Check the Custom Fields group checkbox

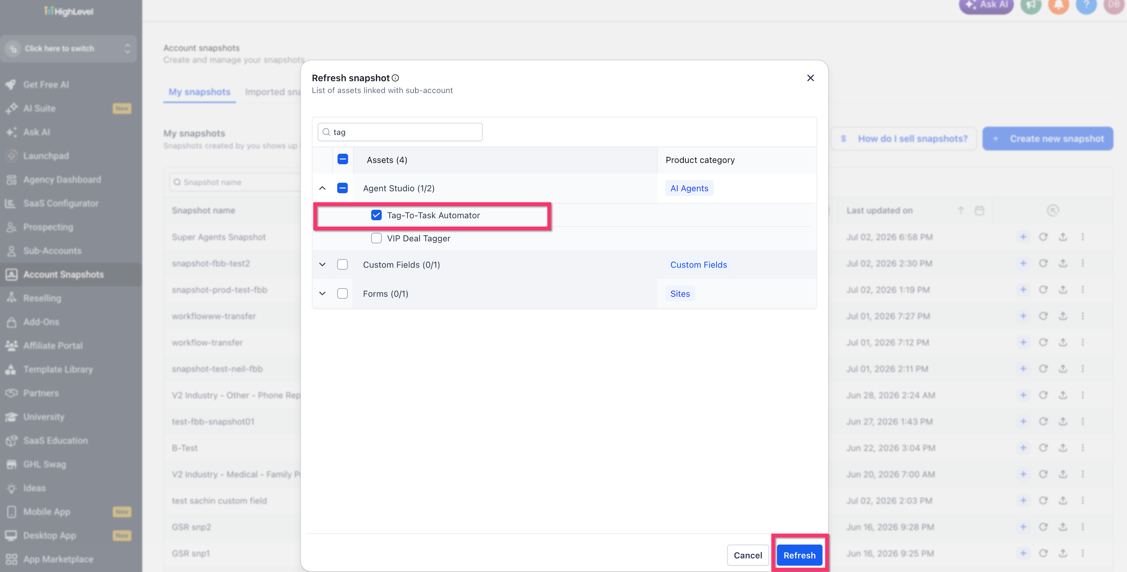click(x=343, y=264)
